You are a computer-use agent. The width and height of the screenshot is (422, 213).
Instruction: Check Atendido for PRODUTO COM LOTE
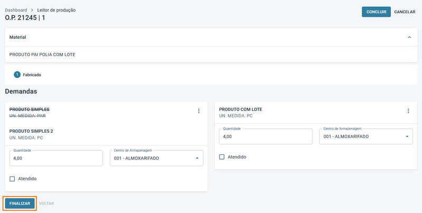222,157
